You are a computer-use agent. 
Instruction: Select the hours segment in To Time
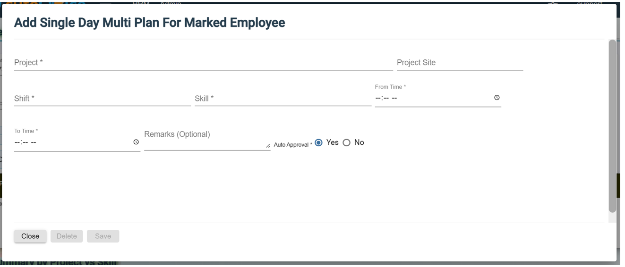click(17, 142)
